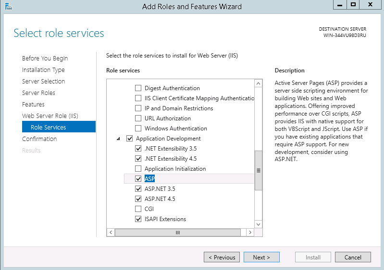Click the Select role services heading

coord(59,33)
